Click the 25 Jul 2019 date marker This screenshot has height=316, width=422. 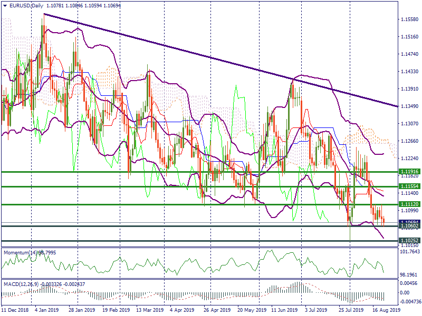click(x=351, y=311)
